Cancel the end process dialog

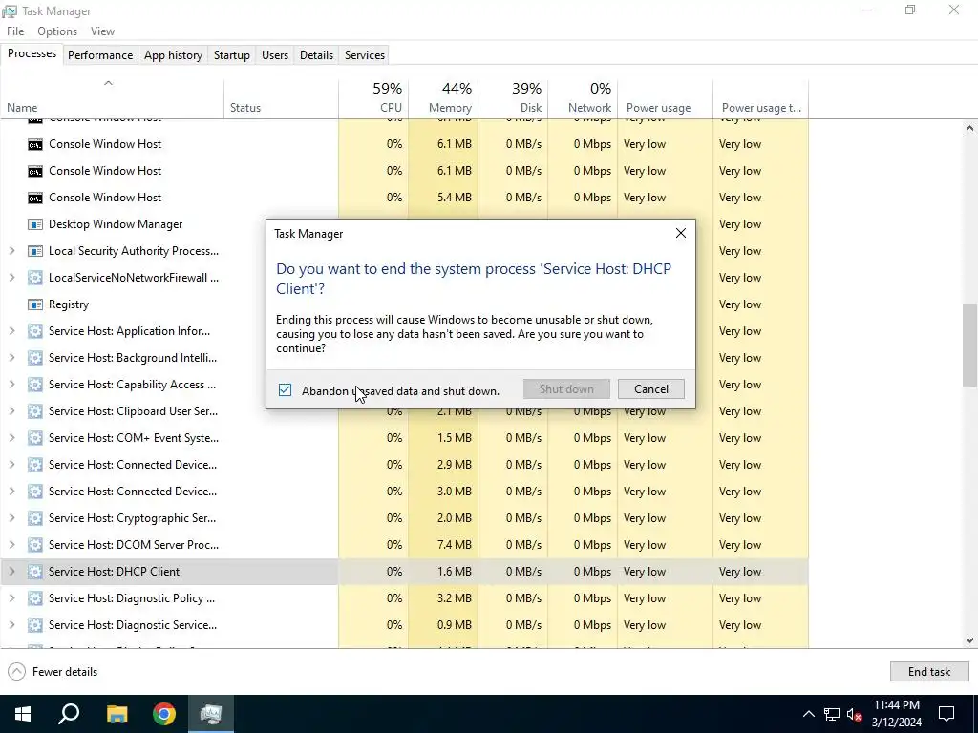pyautogui.click(x=651, y=389)
